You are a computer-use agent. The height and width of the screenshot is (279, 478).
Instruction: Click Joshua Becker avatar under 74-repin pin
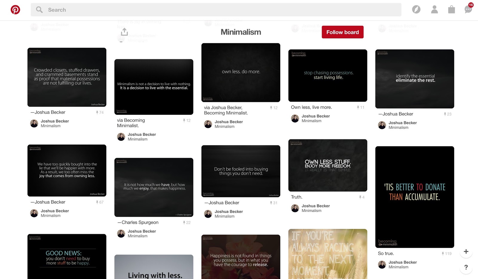click(x=34, y=123)
